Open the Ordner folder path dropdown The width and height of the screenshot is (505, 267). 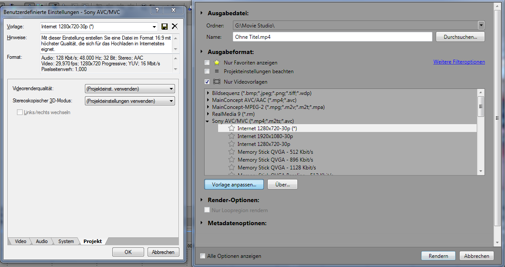[481, 25]
